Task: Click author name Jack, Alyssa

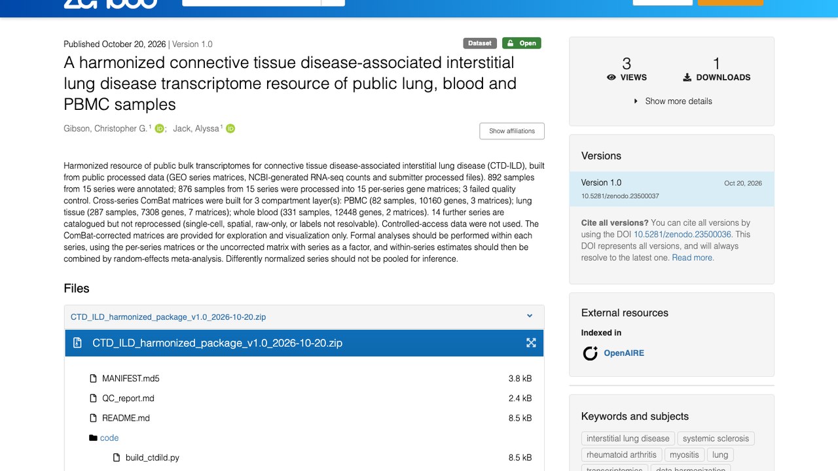Action: coord(196,129)
